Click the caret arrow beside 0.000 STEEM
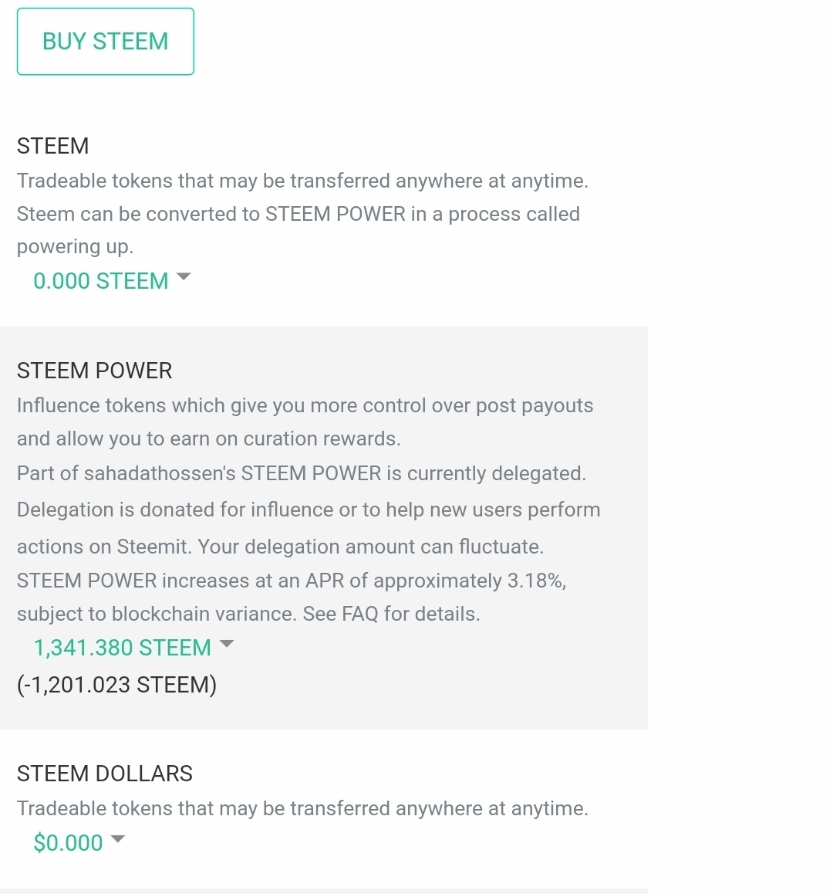Viewport: 833px width, 894px height. [x=184, y=276]
